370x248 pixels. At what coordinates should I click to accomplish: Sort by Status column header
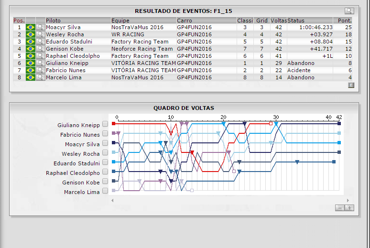(296, 21)
